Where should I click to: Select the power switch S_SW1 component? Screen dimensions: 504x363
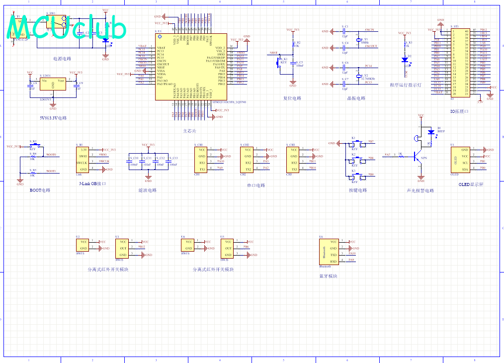56,21
